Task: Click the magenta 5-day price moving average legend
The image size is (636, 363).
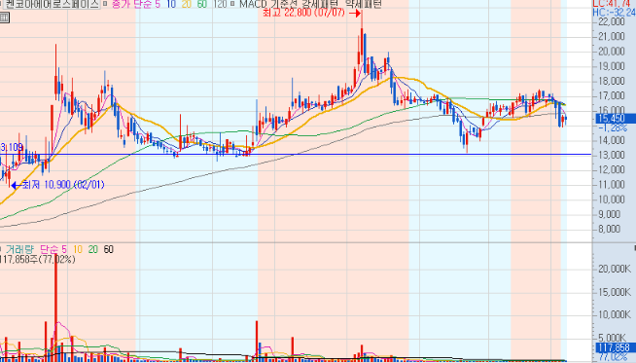Action: [158, 4]
